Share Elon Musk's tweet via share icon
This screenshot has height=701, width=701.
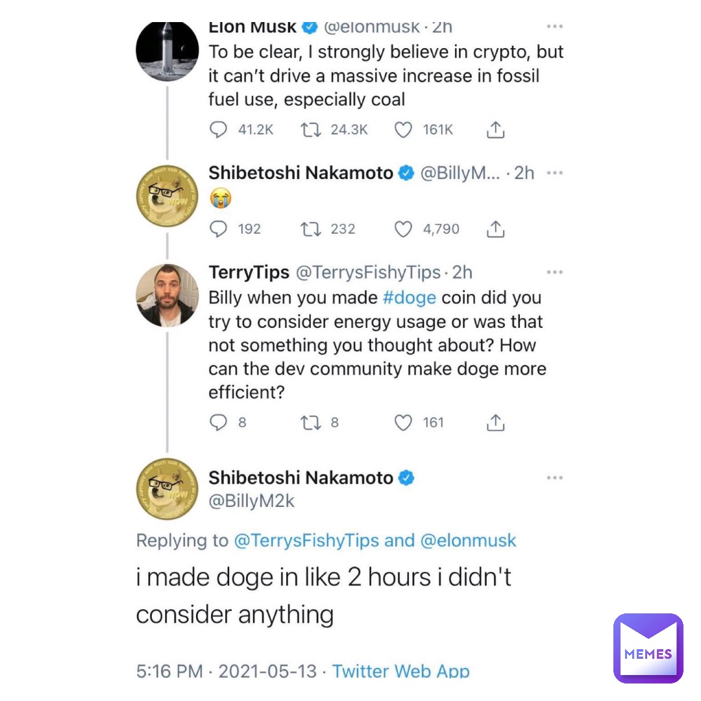tap(495, 130)
